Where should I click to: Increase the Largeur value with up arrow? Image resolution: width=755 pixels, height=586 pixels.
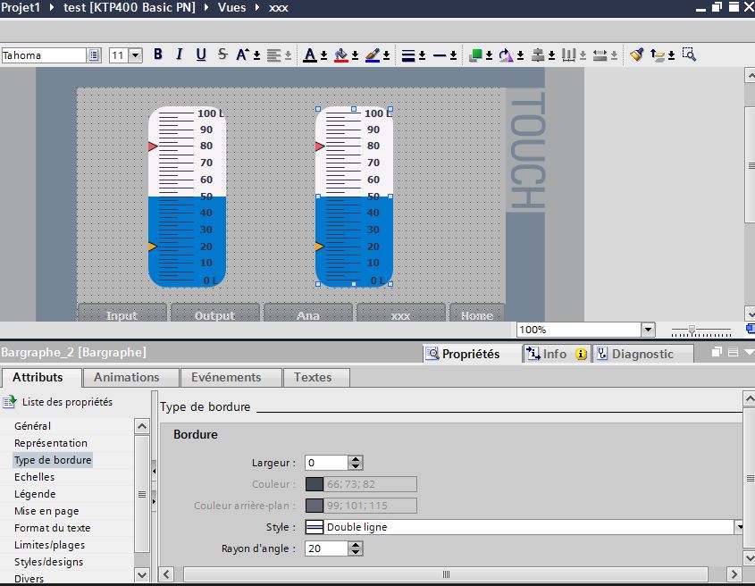tap(356, 459)
